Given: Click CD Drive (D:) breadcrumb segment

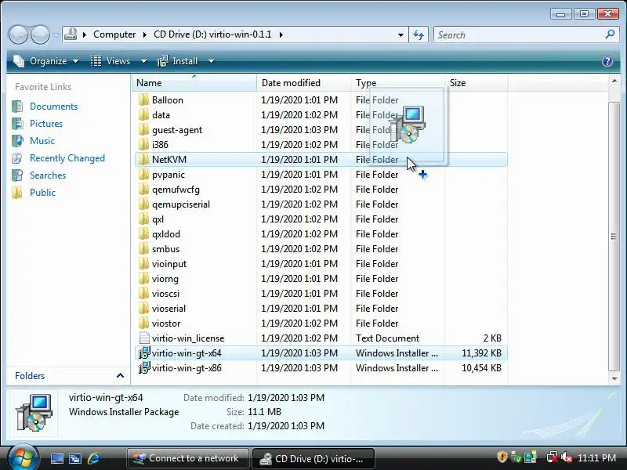Looking at the screenshot, I should coord(212,34).
